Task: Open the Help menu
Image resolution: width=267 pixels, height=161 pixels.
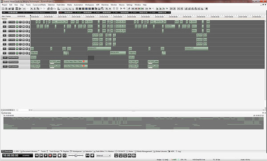Action: 145,5
